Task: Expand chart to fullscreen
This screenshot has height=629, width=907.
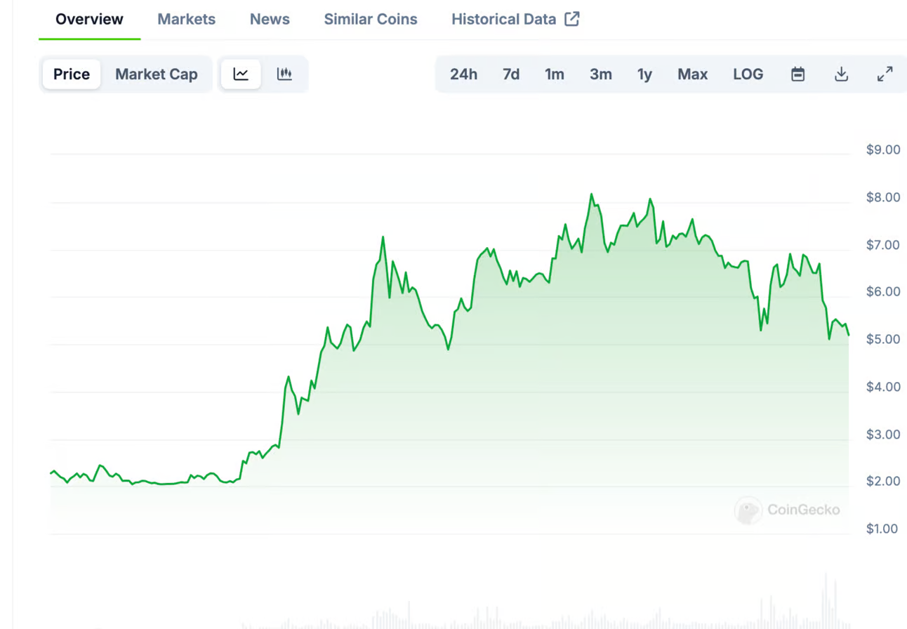Action: 885,74
